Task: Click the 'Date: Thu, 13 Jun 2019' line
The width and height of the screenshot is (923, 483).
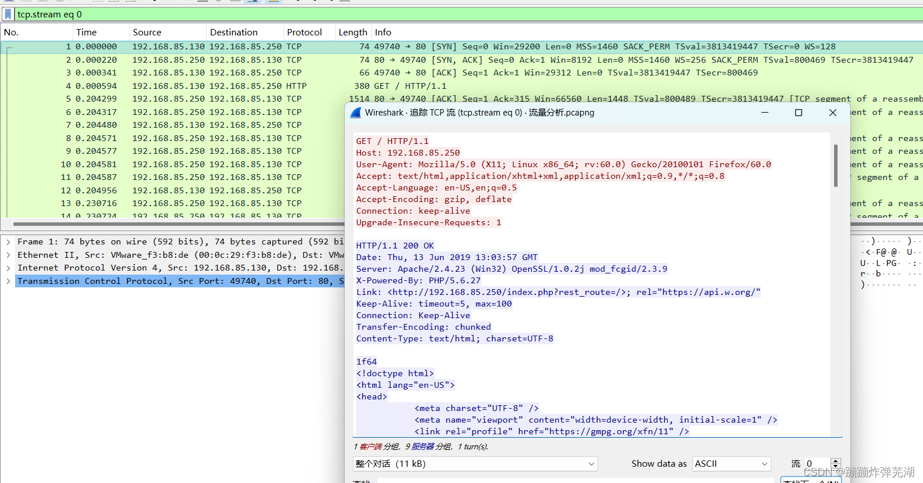Action: coord(447,257)
